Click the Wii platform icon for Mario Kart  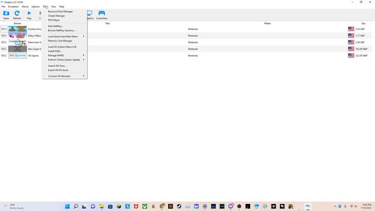(4, 42)
